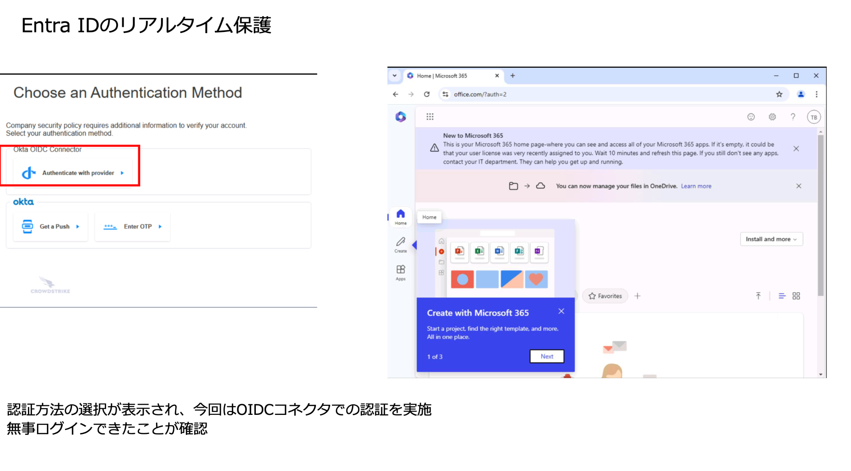
Task: Select Home in the left sidebar
Action: [401, 217]
